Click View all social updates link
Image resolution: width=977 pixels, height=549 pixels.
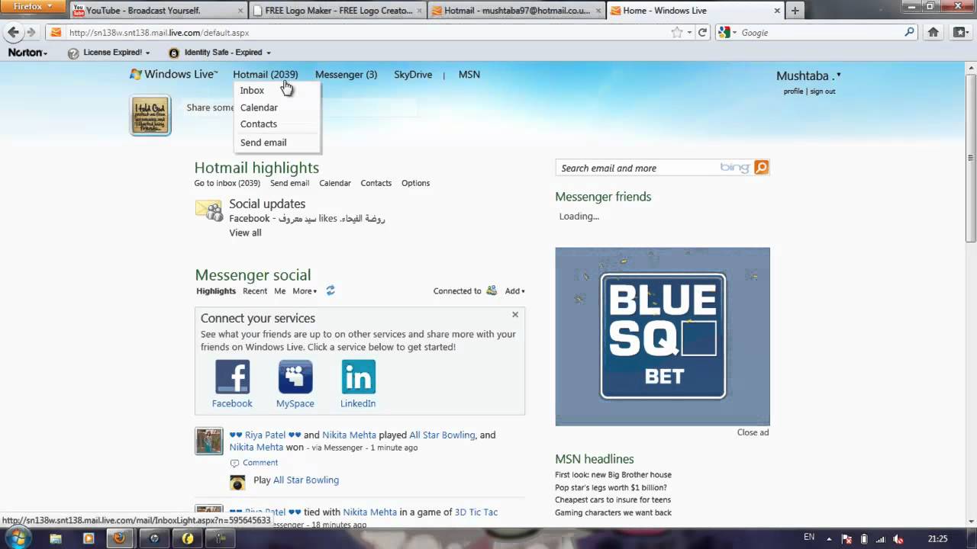click(245, 233)
